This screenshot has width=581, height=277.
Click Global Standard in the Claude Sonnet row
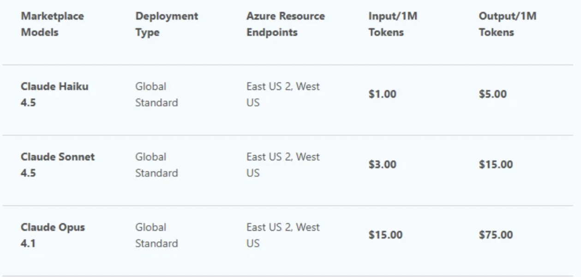coord(156,165)
